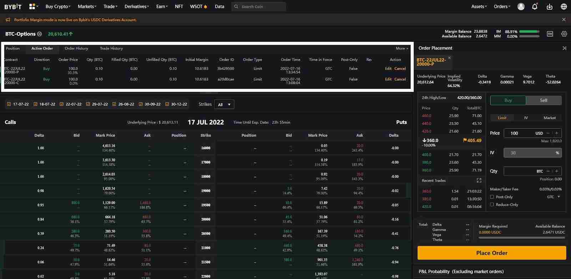The height and width of the screenshot is (279, 571).
Task: Open the GTC time-in-force dropdown
Action: [554, 197]
